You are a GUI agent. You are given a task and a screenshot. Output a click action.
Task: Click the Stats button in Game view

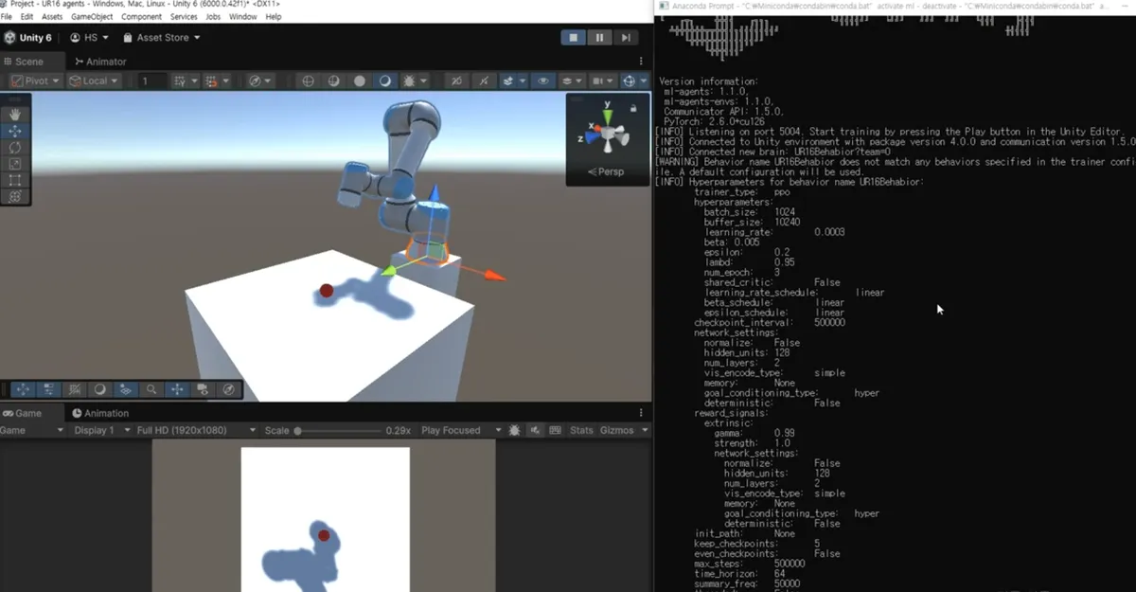point(581,430)
